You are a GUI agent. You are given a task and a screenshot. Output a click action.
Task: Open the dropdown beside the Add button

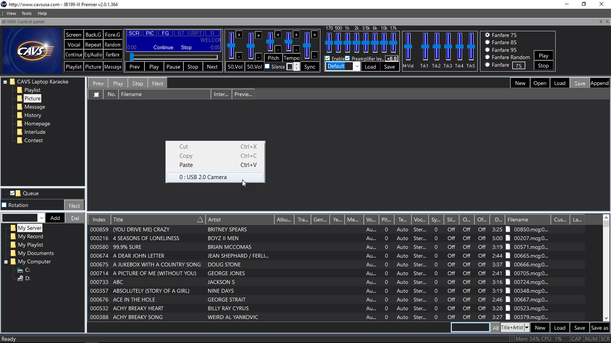click(41, 218)
